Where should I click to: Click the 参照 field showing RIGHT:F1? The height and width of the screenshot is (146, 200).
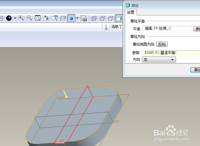point(171,53)
